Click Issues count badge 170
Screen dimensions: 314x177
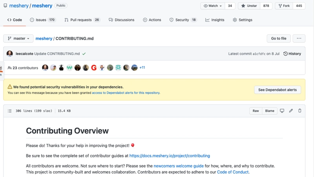coord(52,20)
